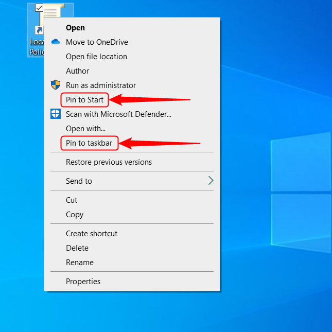Select Cut from the context menu
The image size is (332, 332).
(132, 200)
